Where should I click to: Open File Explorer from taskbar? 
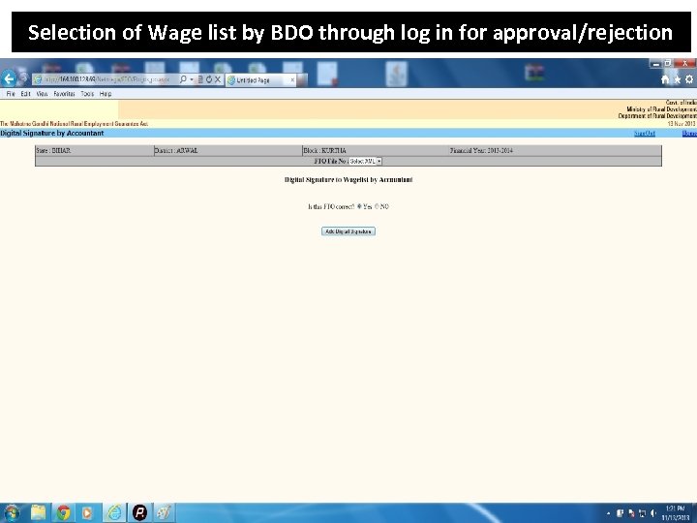[38, 512]
